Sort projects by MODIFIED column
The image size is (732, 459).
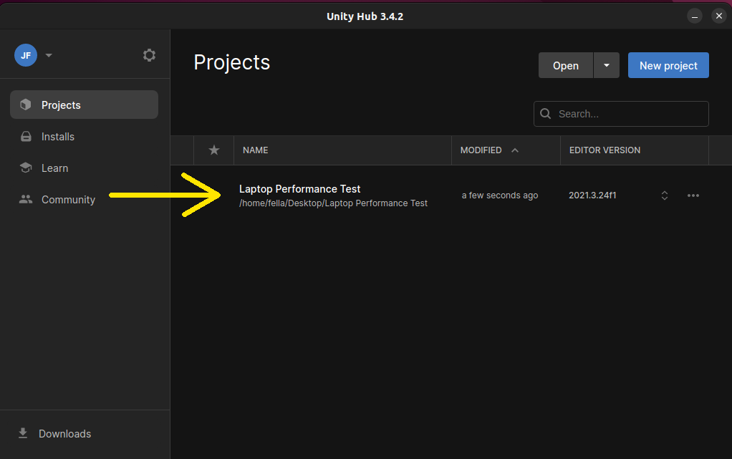coord(481,150)
